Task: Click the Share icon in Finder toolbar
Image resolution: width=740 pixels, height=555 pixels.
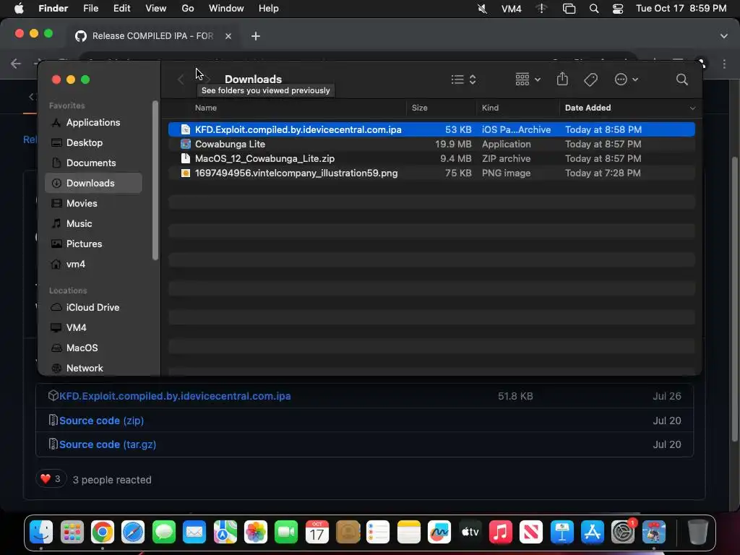Action: pyautogui.click(x=562, y=79)
